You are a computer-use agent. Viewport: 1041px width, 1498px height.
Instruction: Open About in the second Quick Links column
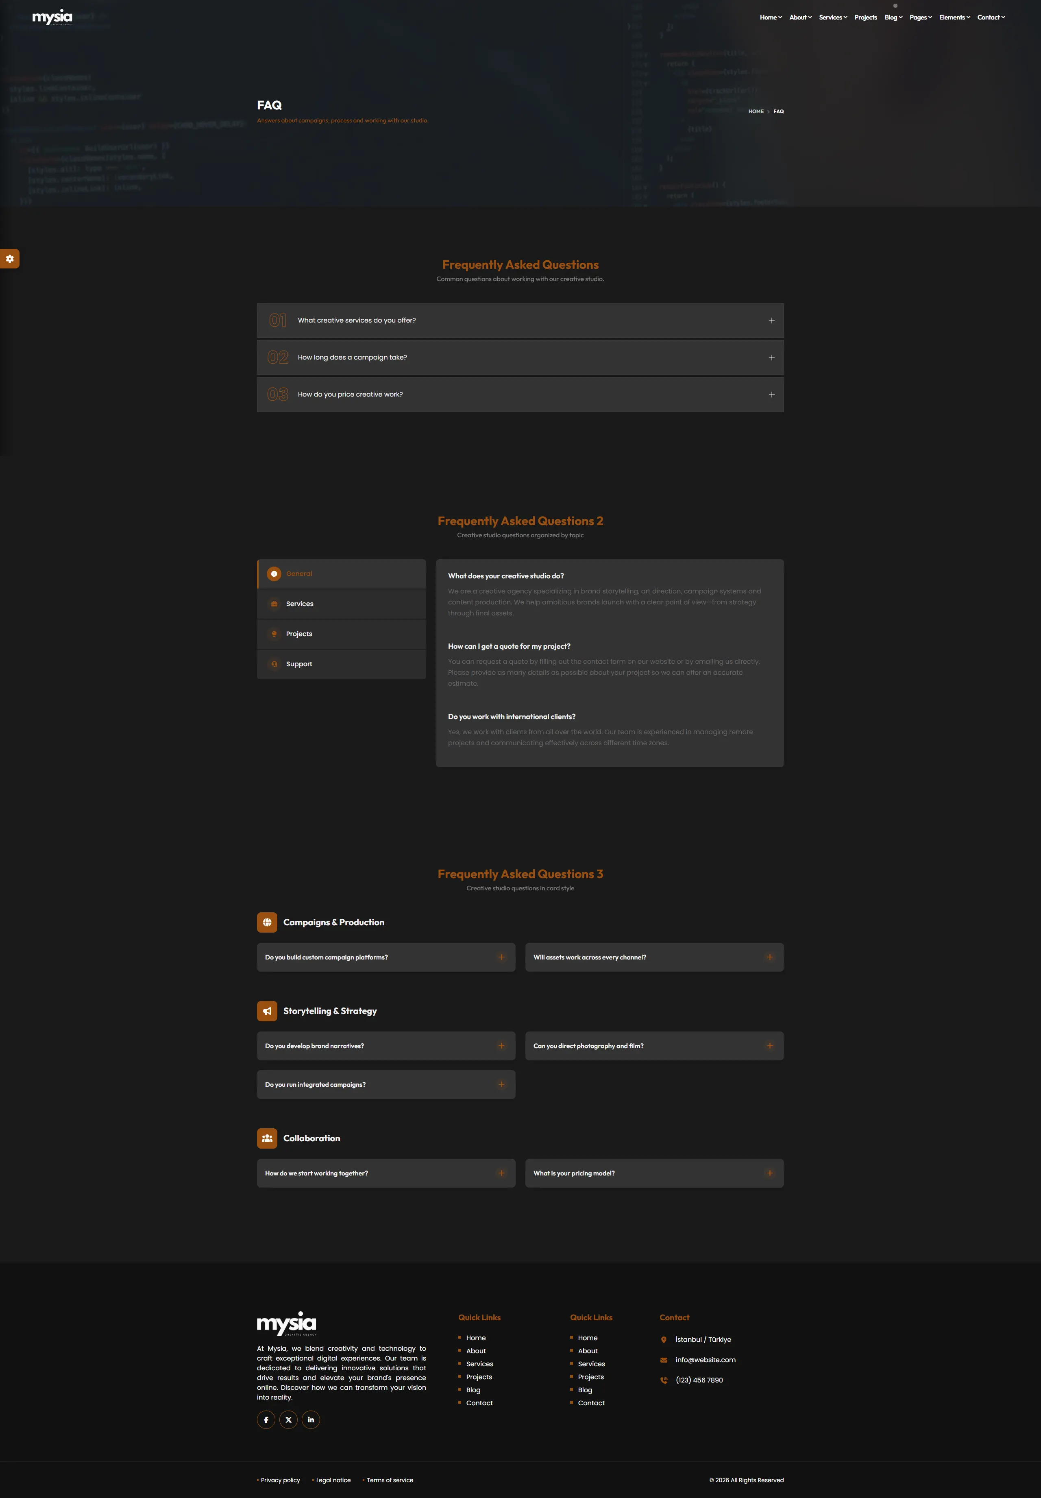588,1351
